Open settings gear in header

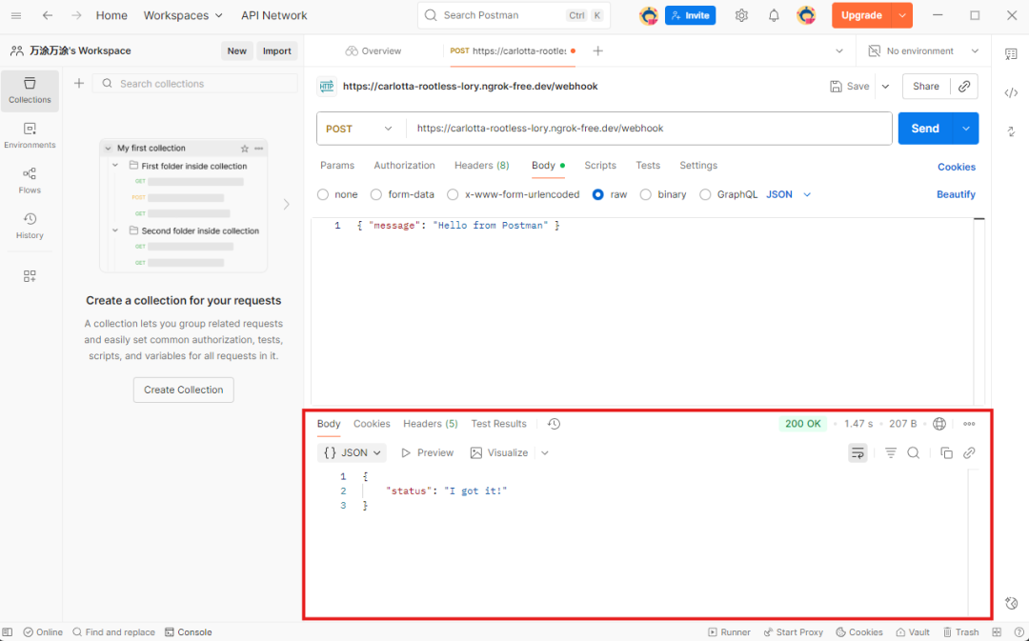click(741, 15)
